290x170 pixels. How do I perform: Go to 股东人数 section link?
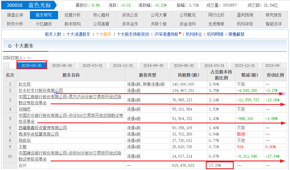[53, 34]
